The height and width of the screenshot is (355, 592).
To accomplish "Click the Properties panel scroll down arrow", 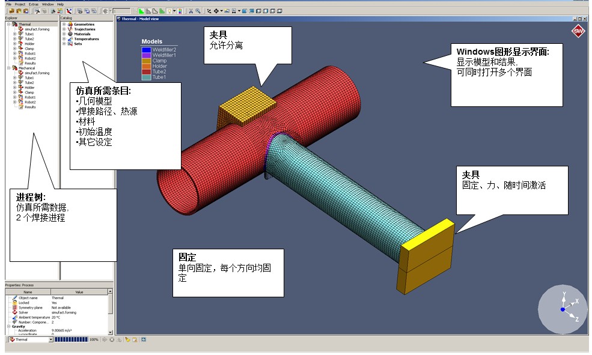I will click(110, 332).
